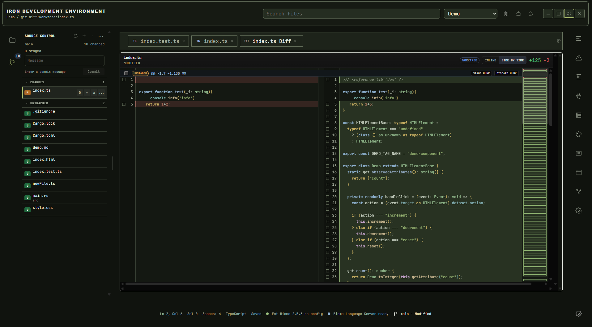This screenshot has width=592, height=327.
Task: Click the commit Message input field
Action: [65, 61]
